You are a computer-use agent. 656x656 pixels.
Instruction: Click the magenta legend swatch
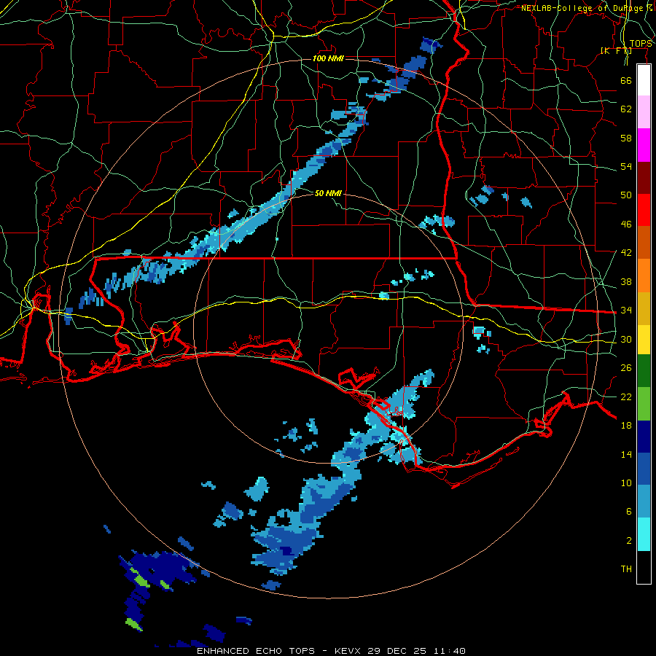tap(644, 145)
